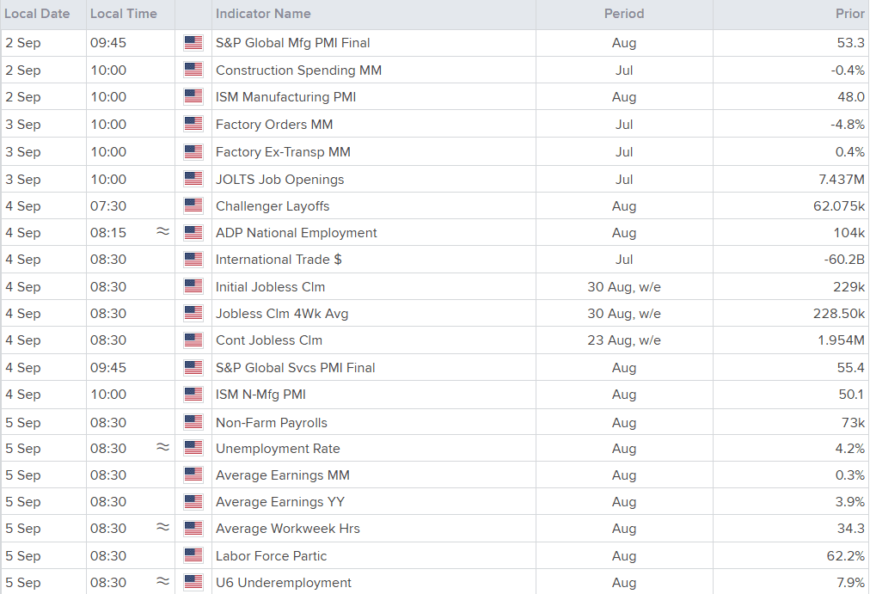
Task: Sort by the Local Date column header
Action: point(37,14)
